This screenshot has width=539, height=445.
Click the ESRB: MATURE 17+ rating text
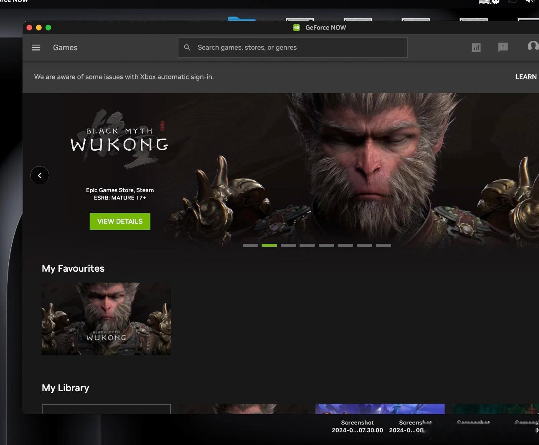click(120, 198)
